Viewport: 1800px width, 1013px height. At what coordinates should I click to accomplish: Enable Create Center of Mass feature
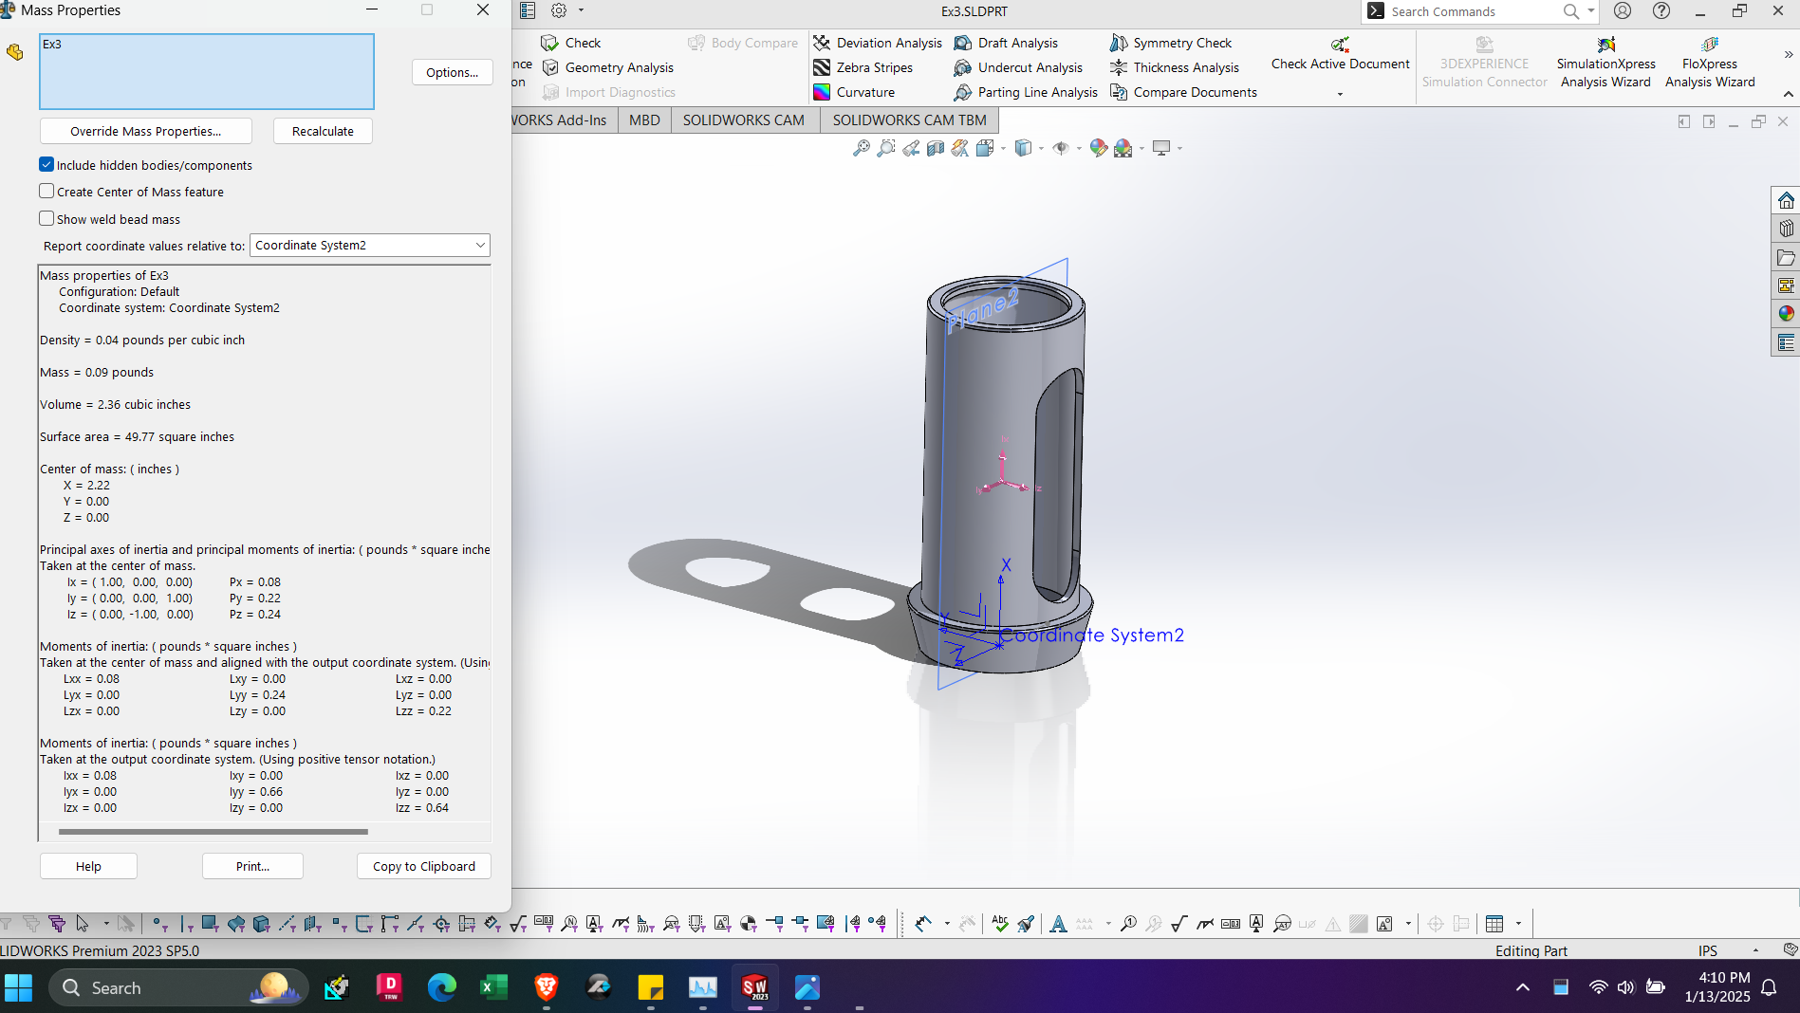pyautogui.click(x=46, y=191)
